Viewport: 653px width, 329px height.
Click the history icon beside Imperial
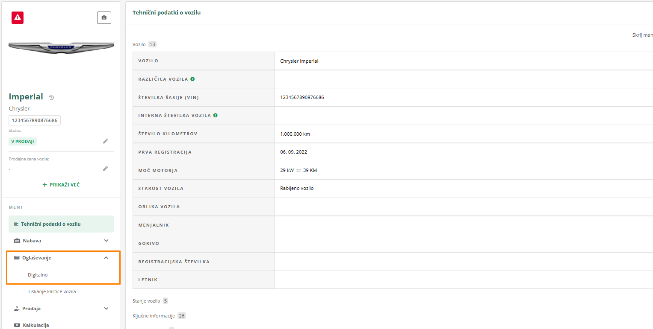pyautogui.click(x=52, y=98)
